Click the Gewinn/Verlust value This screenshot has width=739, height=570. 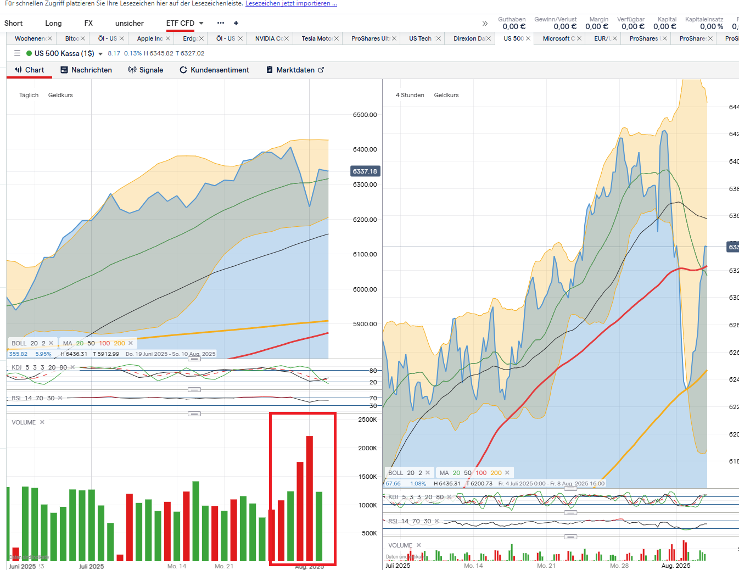565,26
